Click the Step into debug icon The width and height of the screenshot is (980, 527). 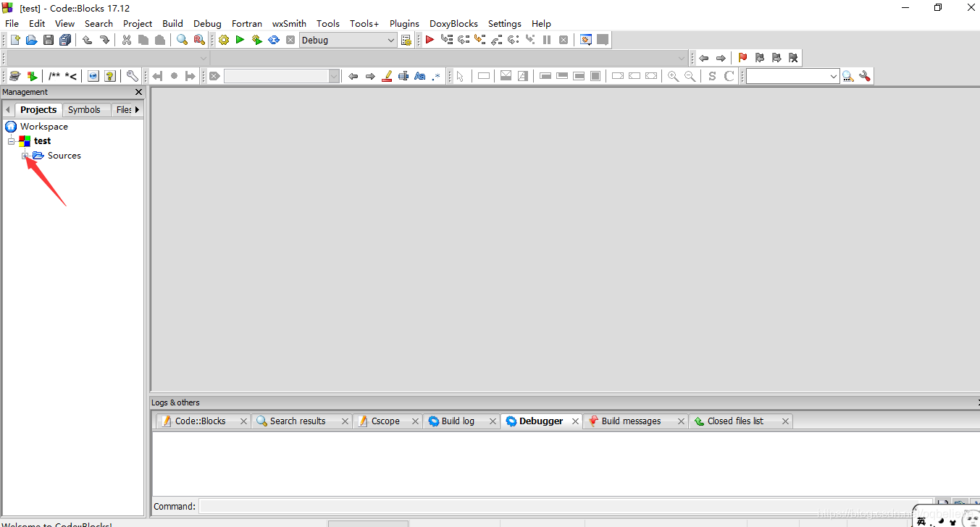tap(480, 41)
